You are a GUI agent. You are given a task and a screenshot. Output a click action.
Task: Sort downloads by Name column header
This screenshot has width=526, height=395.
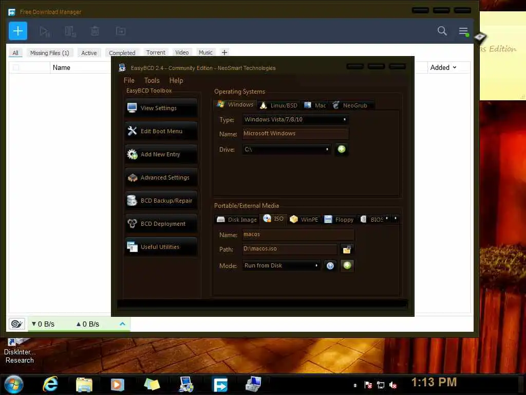(62, 67)
